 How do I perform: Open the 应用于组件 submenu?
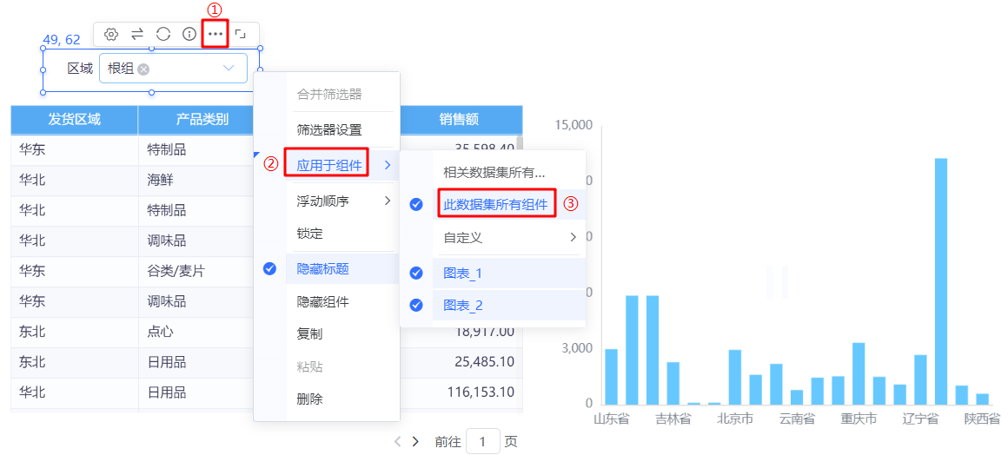tap(342, 166)
